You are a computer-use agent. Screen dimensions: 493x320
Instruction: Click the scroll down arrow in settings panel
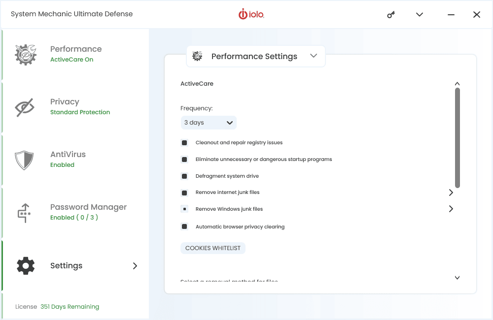pos(457,278)
